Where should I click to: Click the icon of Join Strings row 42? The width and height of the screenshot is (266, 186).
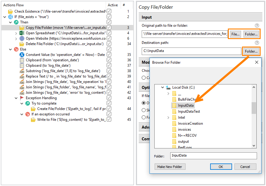[22, 93]
